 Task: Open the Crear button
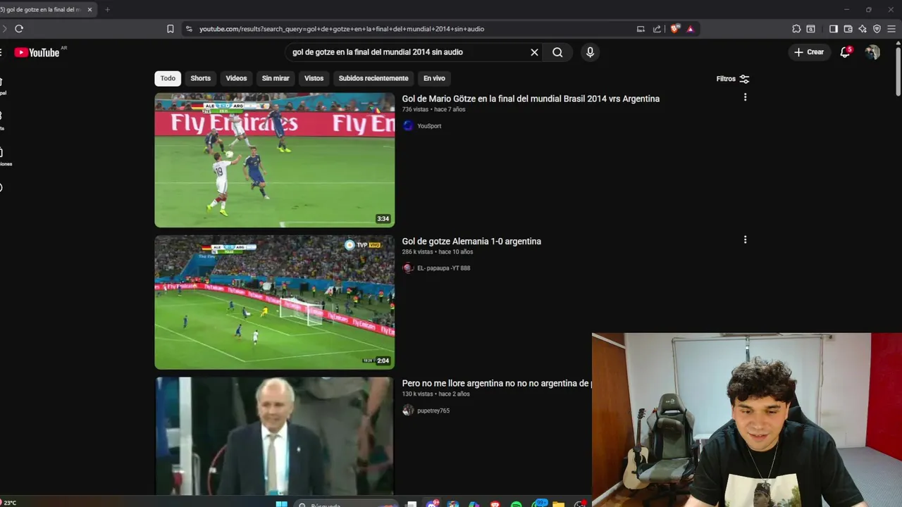tap(809, 52)
